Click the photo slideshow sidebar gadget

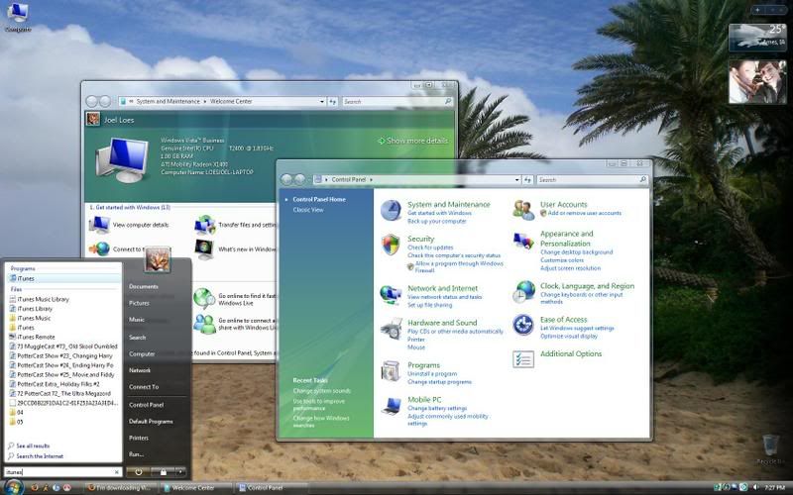[757, 82]
